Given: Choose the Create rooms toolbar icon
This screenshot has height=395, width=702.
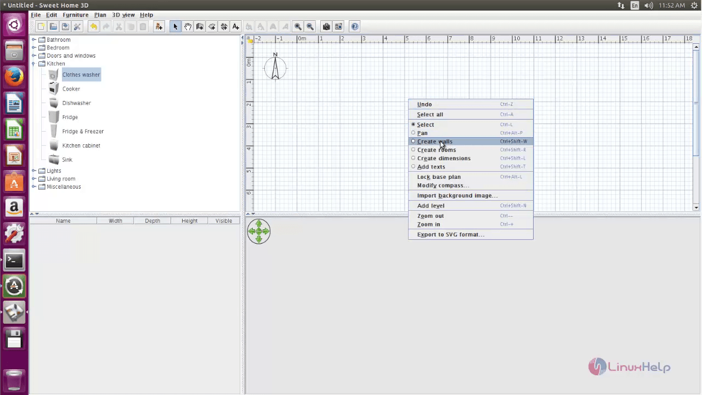Looking at the screenshot, I should tap(212, 26).
